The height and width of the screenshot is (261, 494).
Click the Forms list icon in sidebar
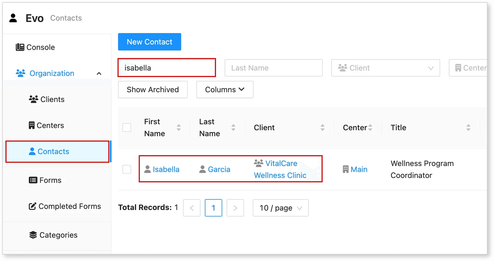(33, 180)
